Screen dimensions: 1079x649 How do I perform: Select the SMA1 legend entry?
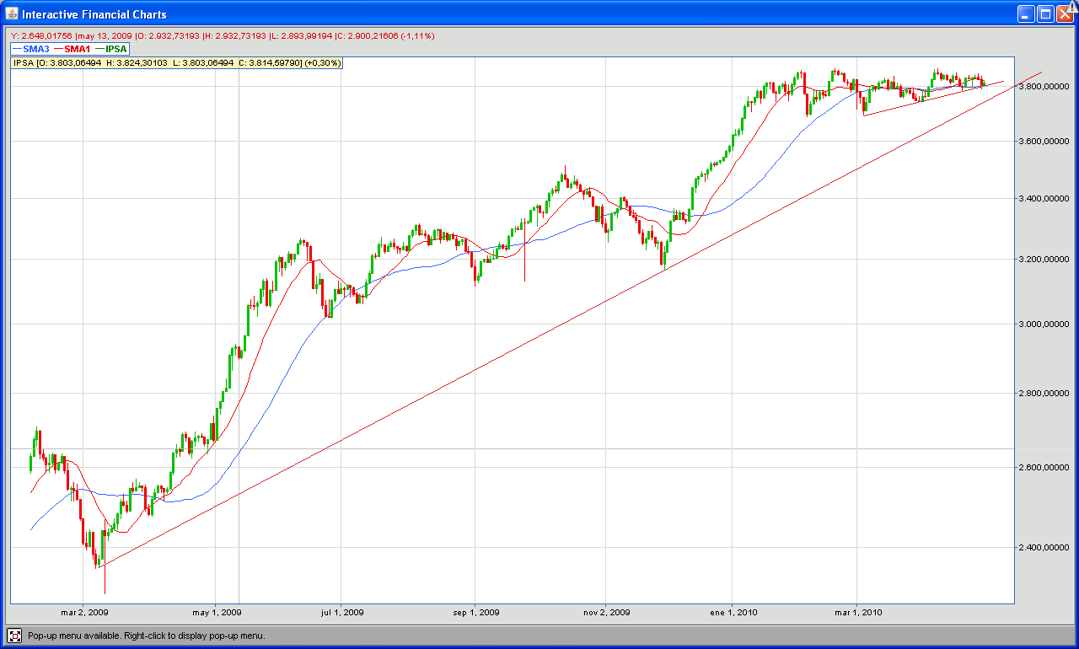click(72, 49)
